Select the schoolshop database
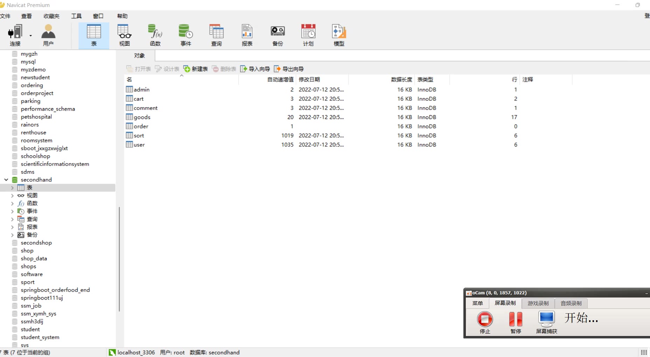The height and width of the screenshot is (357, 650). (35, 156)
